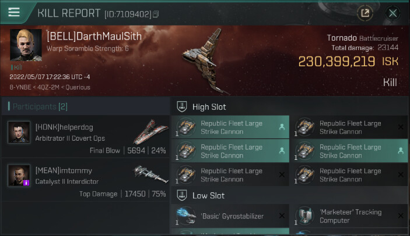Open helperdog's pilot portrait
This screenshot has width=410, height=236.
point(19,132)
